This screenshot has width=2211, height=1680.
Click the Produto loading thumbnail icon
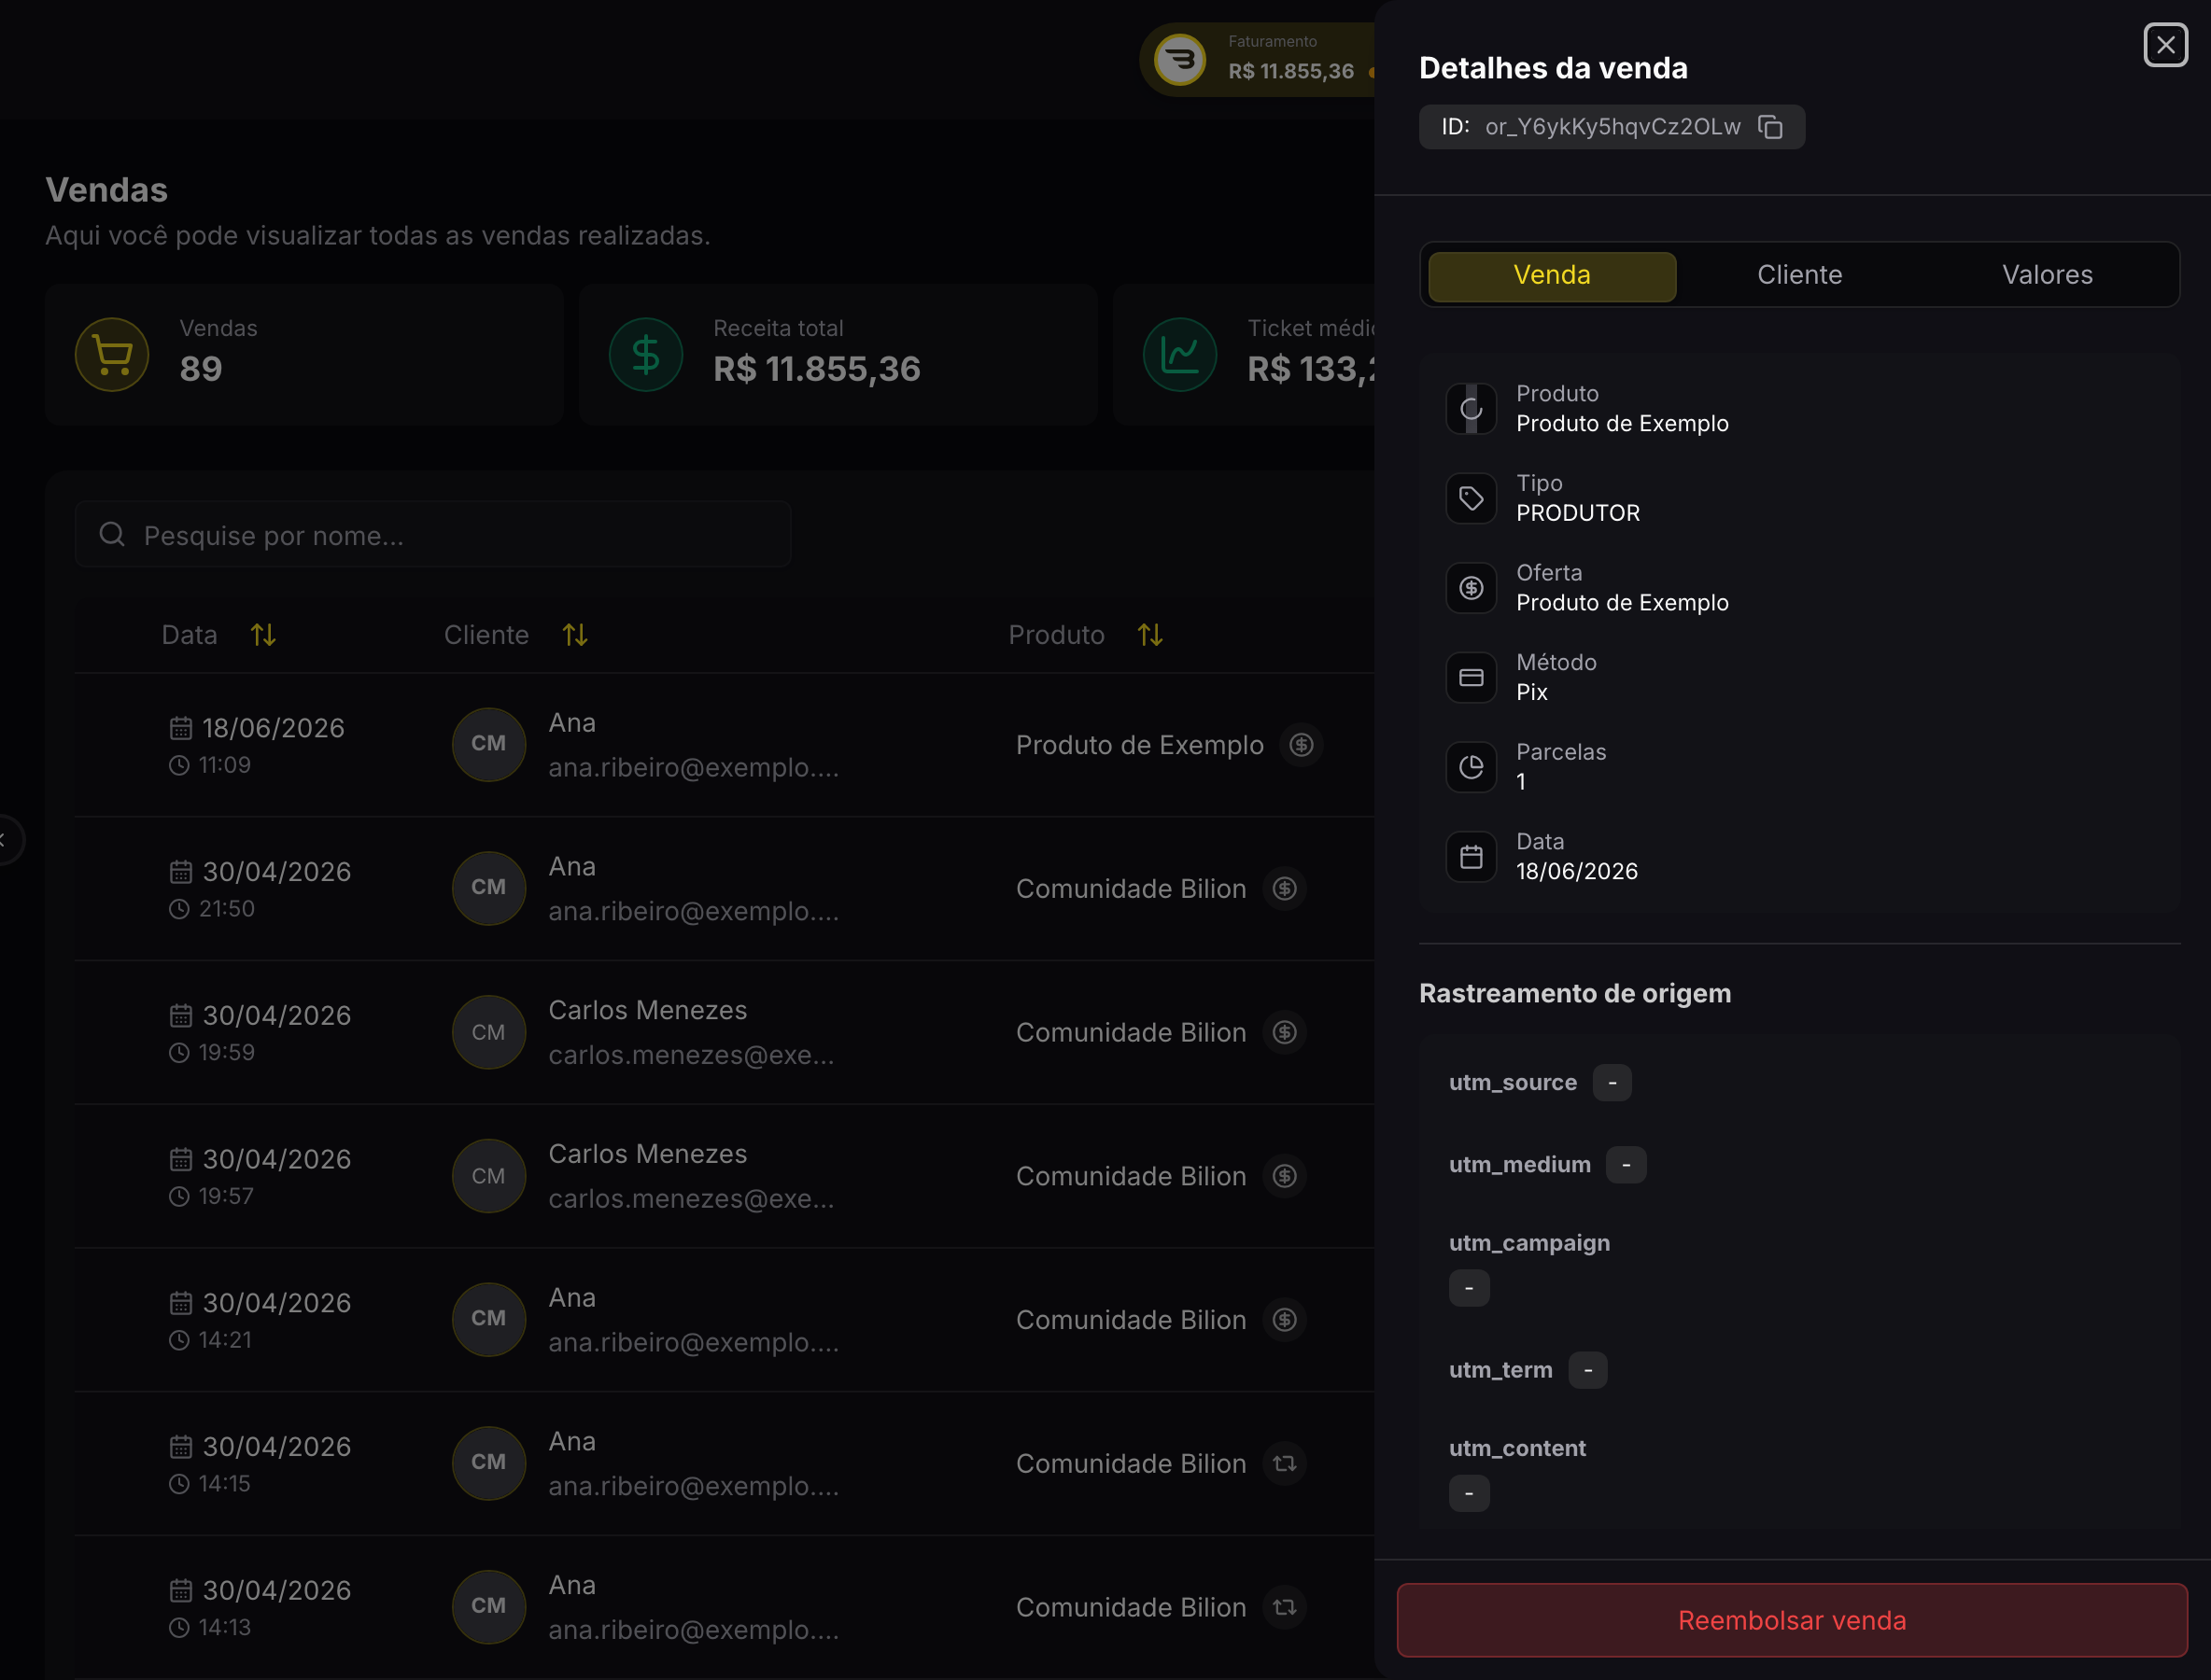[x=1471, y=409]
